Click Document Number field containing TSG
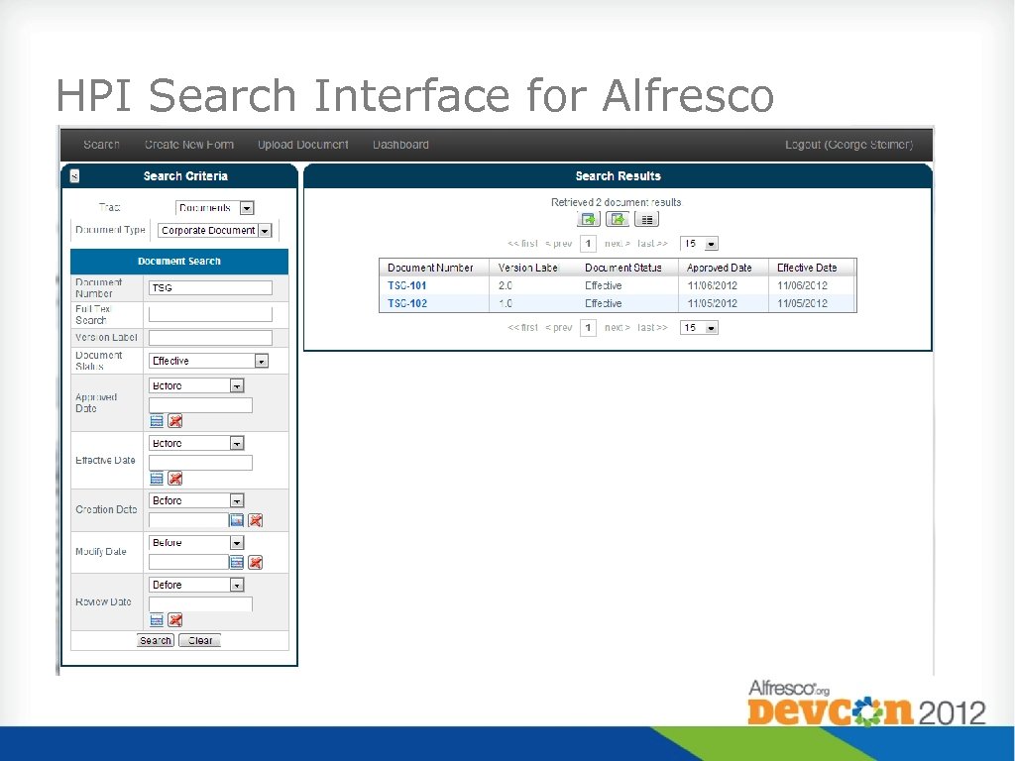 tap(210, 288)
